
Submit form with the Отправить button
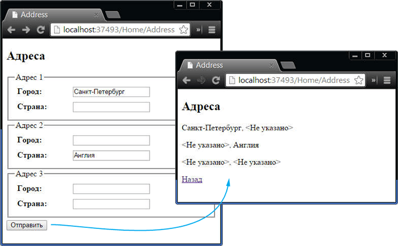(x=27, y=225)
